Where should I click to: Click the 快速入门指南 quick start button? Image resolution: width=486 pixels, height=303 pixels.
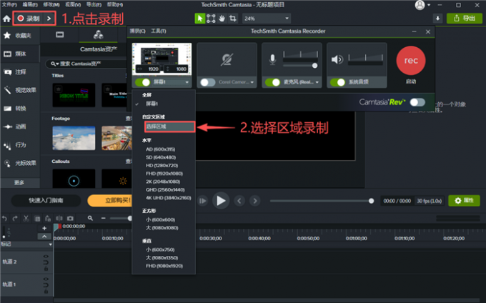point(46,200)
